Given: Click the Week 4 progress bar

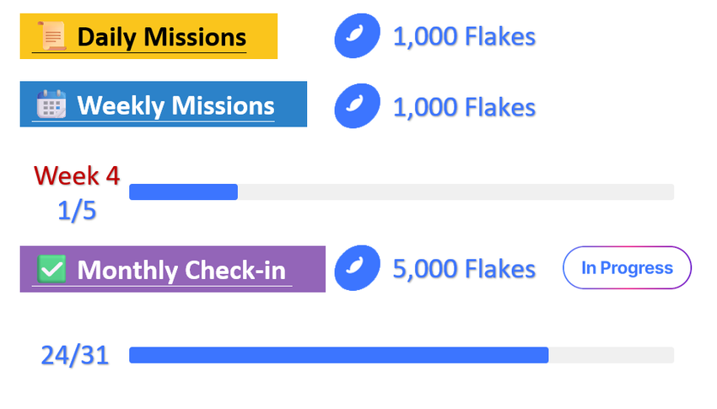Looking at the screenshot, I should click(401, 192).
